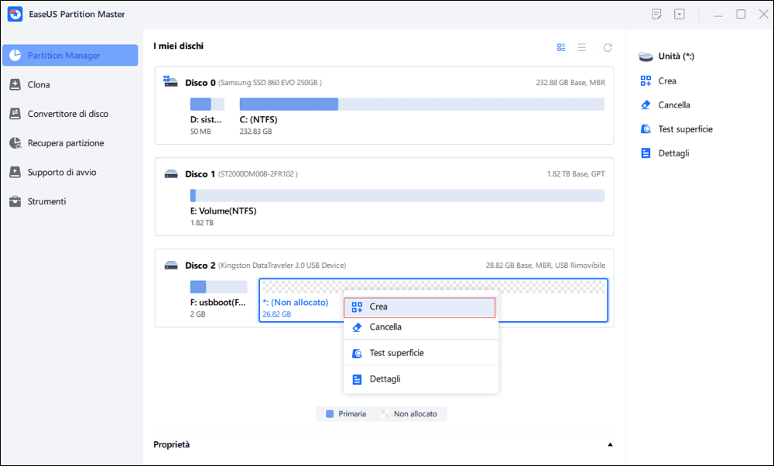
Task: Click the '1.82 TB Base, GPT' text
Action: (x=576, y=173)
